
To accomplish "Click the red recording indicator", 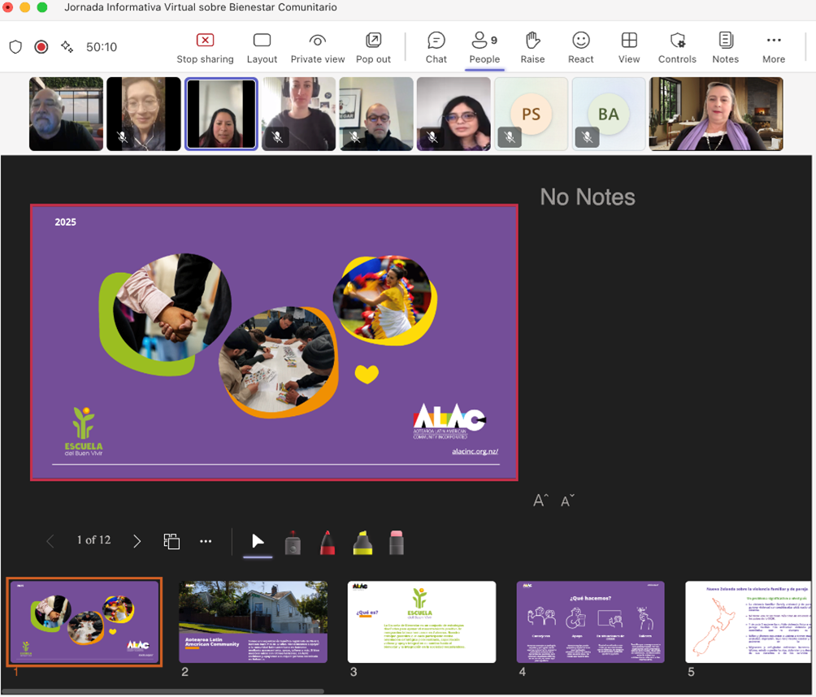I will tap(41, 47).
